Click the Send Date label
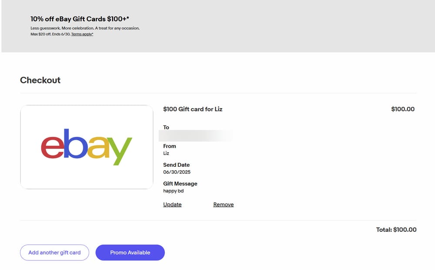Image resolution: width=435 pixels, height=270 pixels. click(176, 165)
